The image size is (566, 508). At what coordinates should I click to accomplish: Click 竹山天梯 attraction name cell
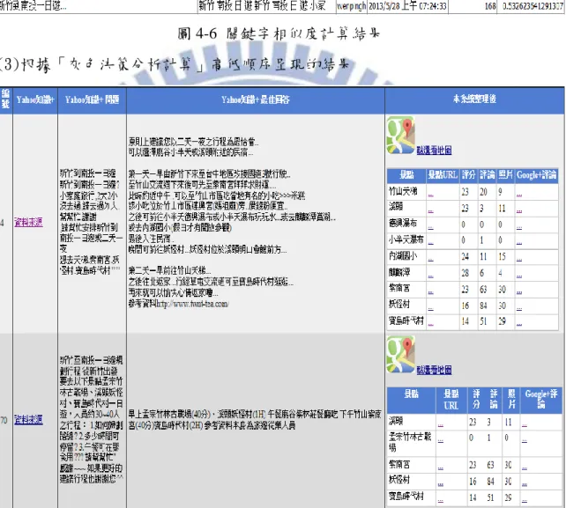406,192
